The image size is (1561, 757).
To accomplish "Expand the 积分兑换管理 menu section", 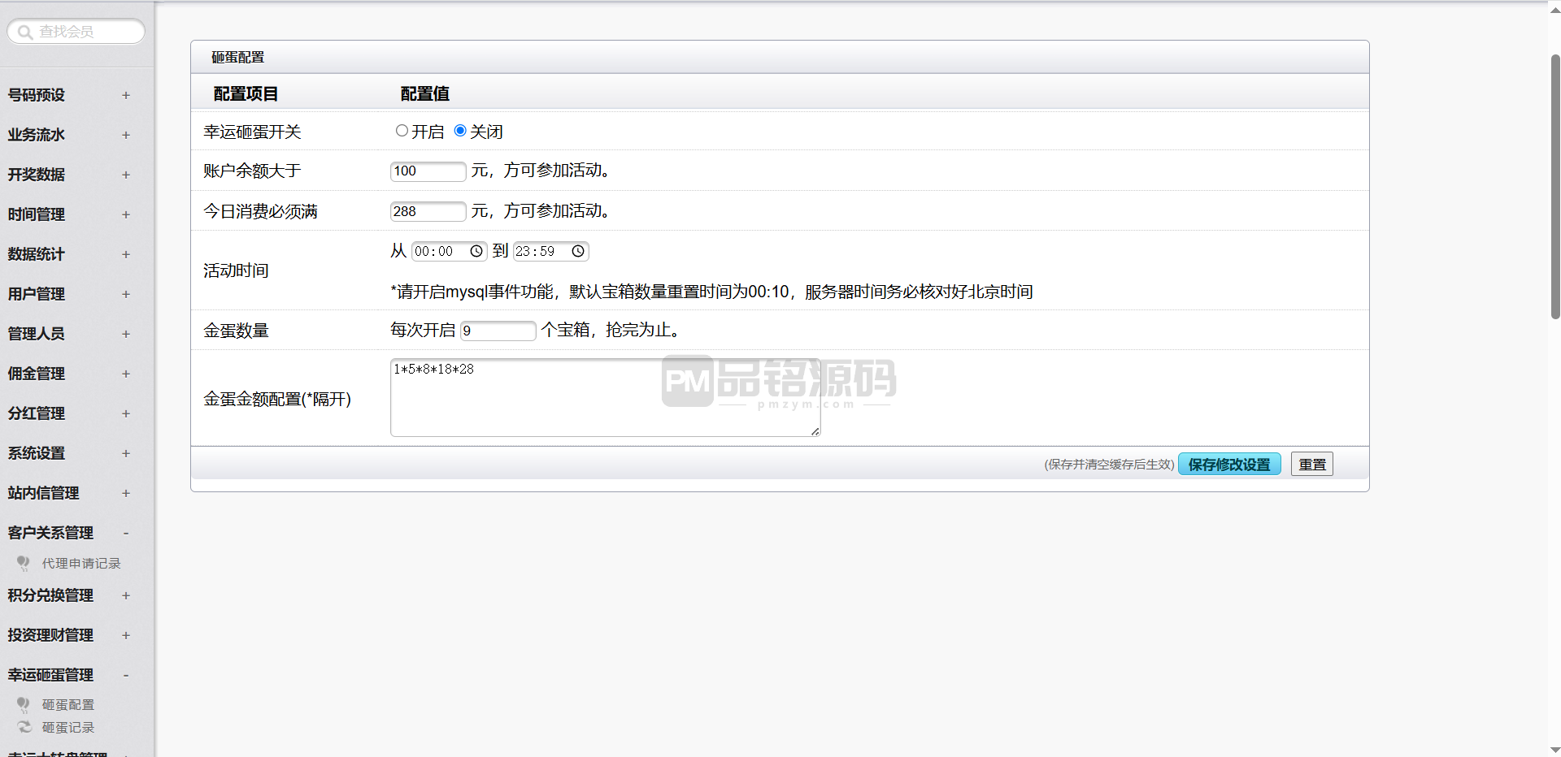I will [126, 595].
